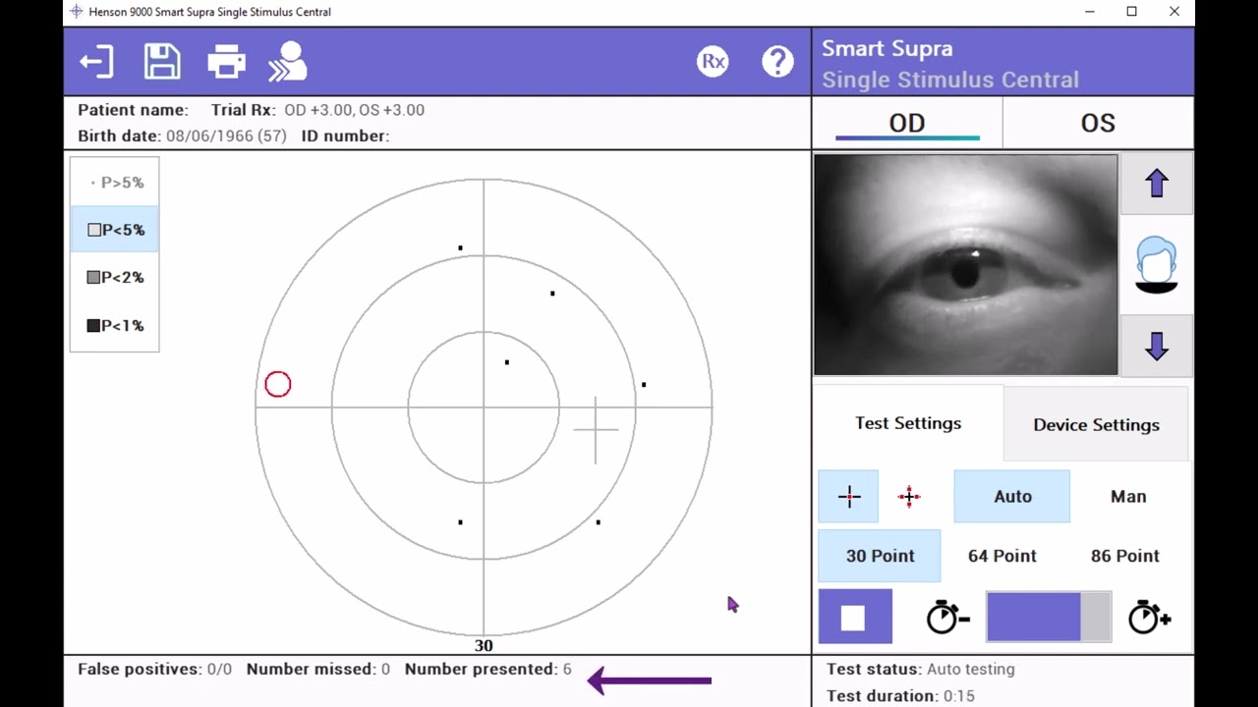Viewport: 1258px width, 707px height.
Task: Click the Test duration 0:15 text
Action: [900, 696]
